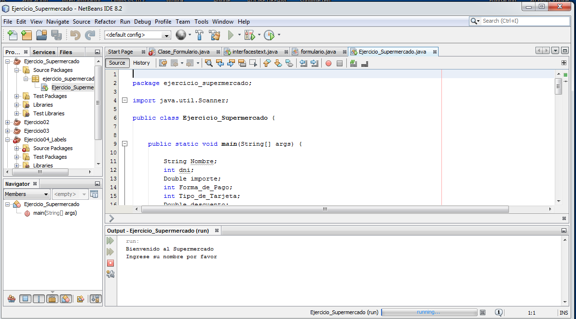Click the New Project toolbar icon
576x319 pixels.
click(x=27, y=35)
